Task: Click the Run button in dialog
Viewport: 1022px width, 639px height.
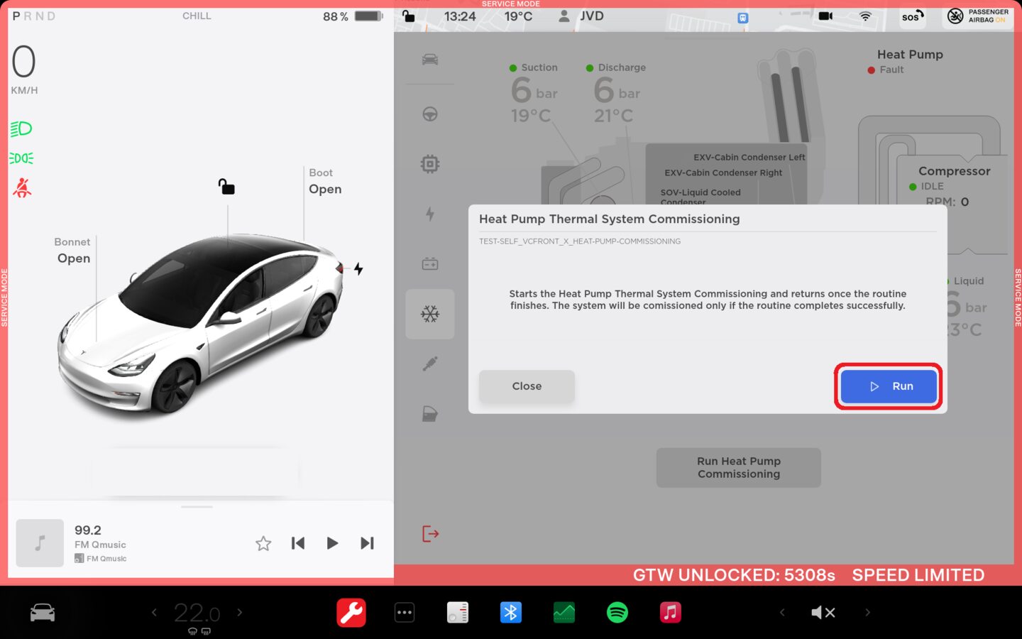Action: point(888,386)
